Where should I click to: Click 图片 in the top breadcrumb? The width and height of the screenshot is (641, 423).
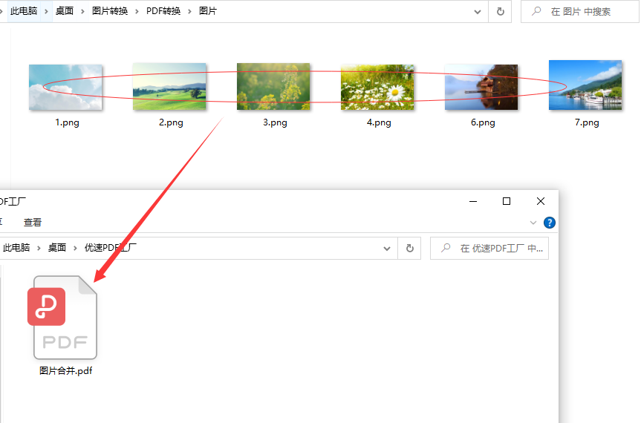[208, 11]
